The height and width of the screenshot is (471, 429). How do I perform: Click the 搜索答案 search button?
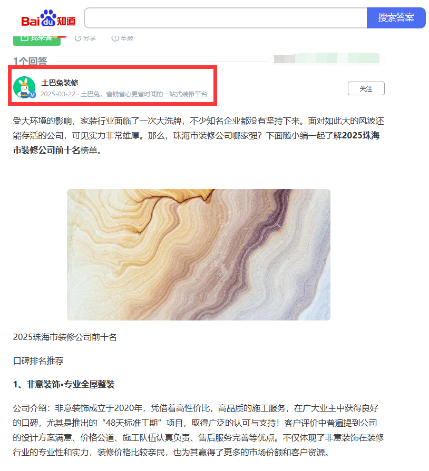click(396, 18)
